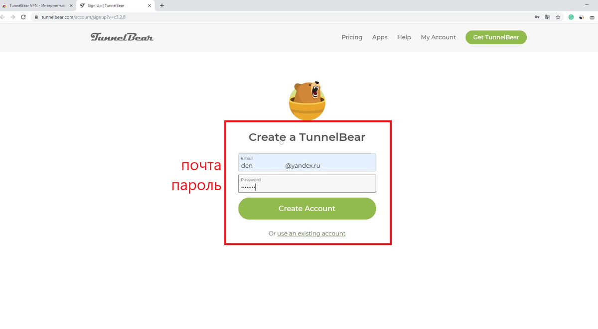Image resolution: width=598 pixels, height=329 pixels.
Task: Switch to the TunnelBear VPN tab
Action: pyautogui.click(x=37, y=5)
